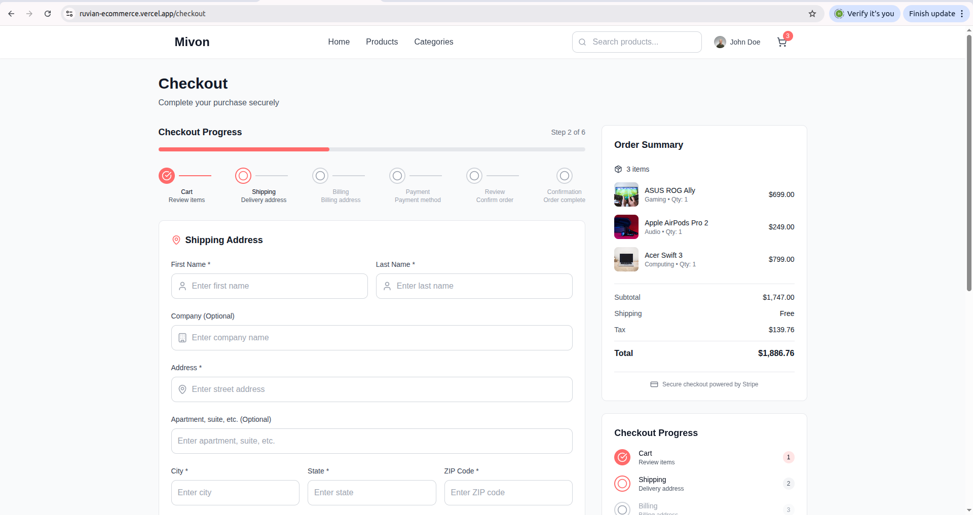Click the 'Secure checkout powered by Stripe' text
The height and width of the screenshot is (515, 973).
pyautogui.click(x=710, y=384)
